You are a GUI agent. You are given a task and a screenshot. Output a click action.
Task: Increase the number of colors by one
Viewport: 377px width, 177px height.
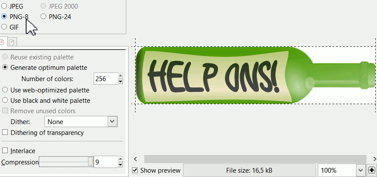click(121, 76)
